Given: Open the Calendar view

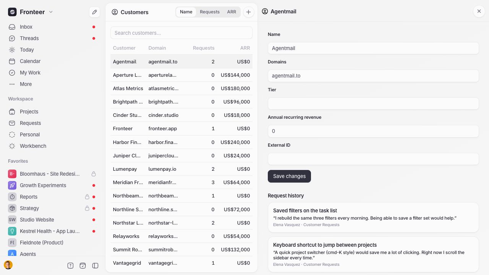Looking at the screenshot, I should 52,61.
